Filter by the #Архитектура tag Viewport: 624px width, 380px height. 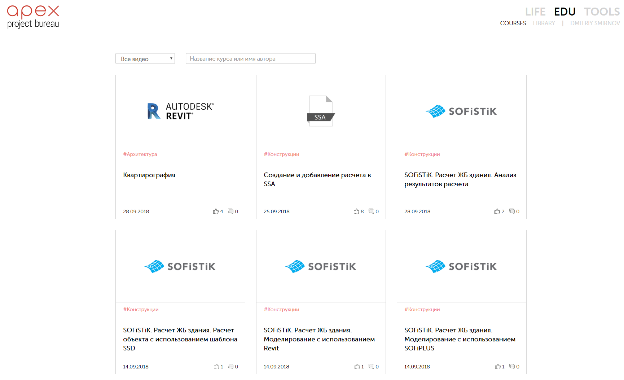pos(140,154)
